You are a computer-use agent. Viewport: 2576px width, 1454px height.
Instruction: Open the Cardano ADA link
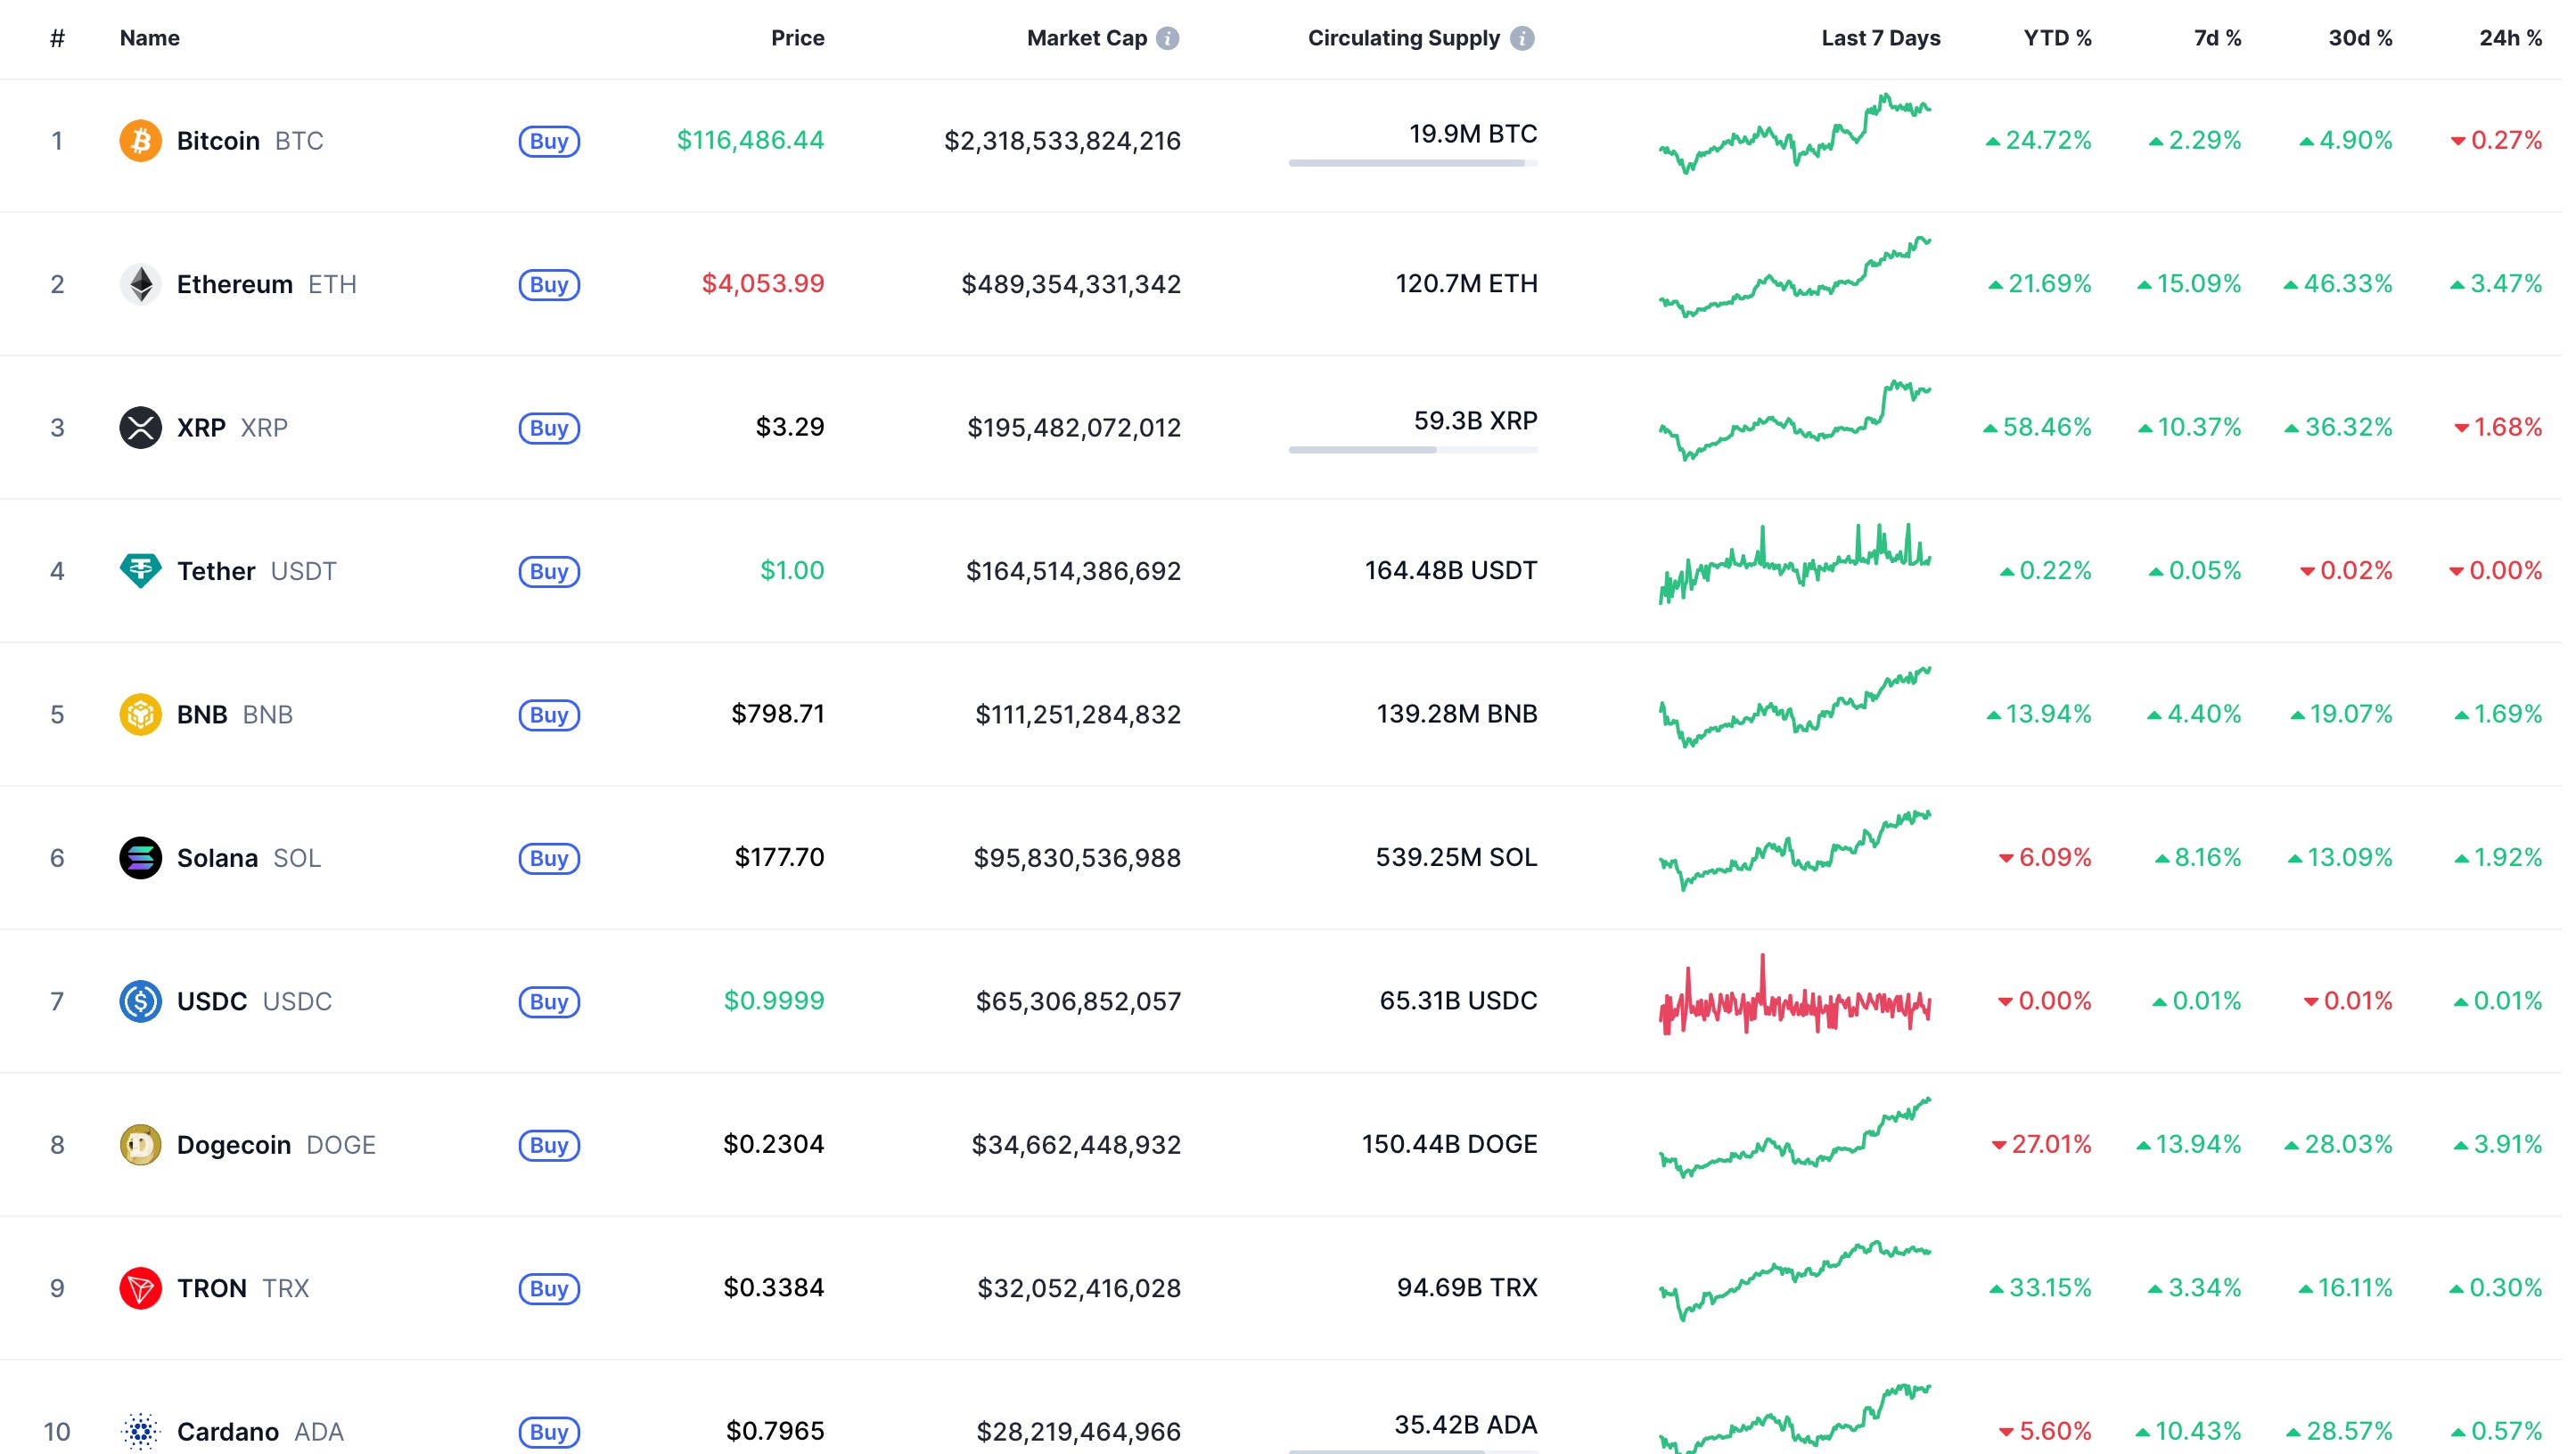click(228, 1431)
